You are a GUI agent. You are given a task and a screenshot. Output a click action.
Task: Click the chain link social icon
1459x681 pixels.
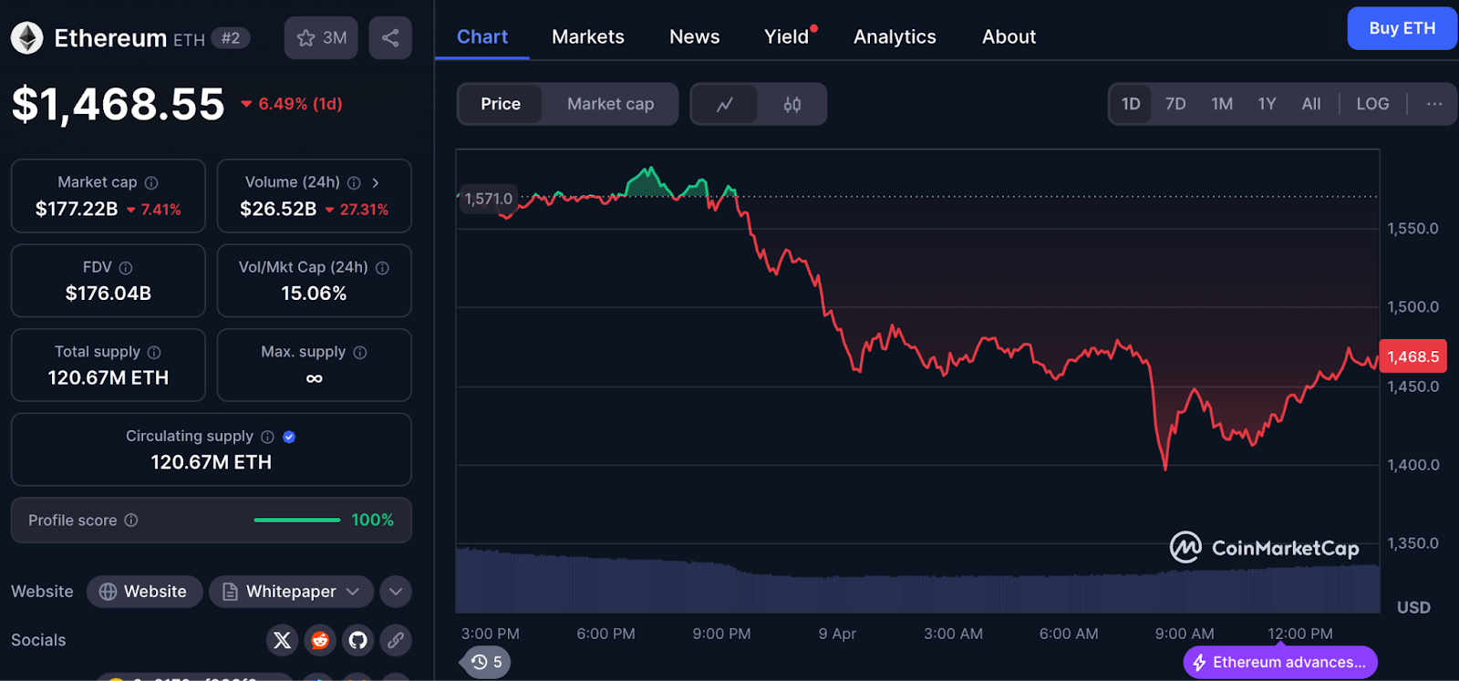396,640
